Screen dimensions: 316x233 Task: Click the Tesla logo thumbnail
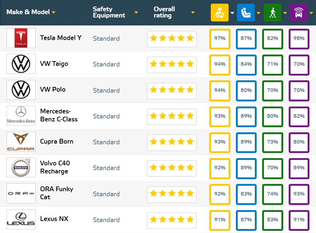pyautogui.click(x=21, y=38)
